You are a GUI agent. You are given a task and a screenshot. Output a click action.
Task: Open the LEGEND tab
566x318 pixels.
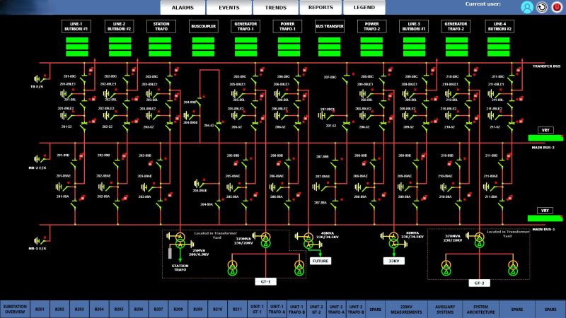[364, 7]
